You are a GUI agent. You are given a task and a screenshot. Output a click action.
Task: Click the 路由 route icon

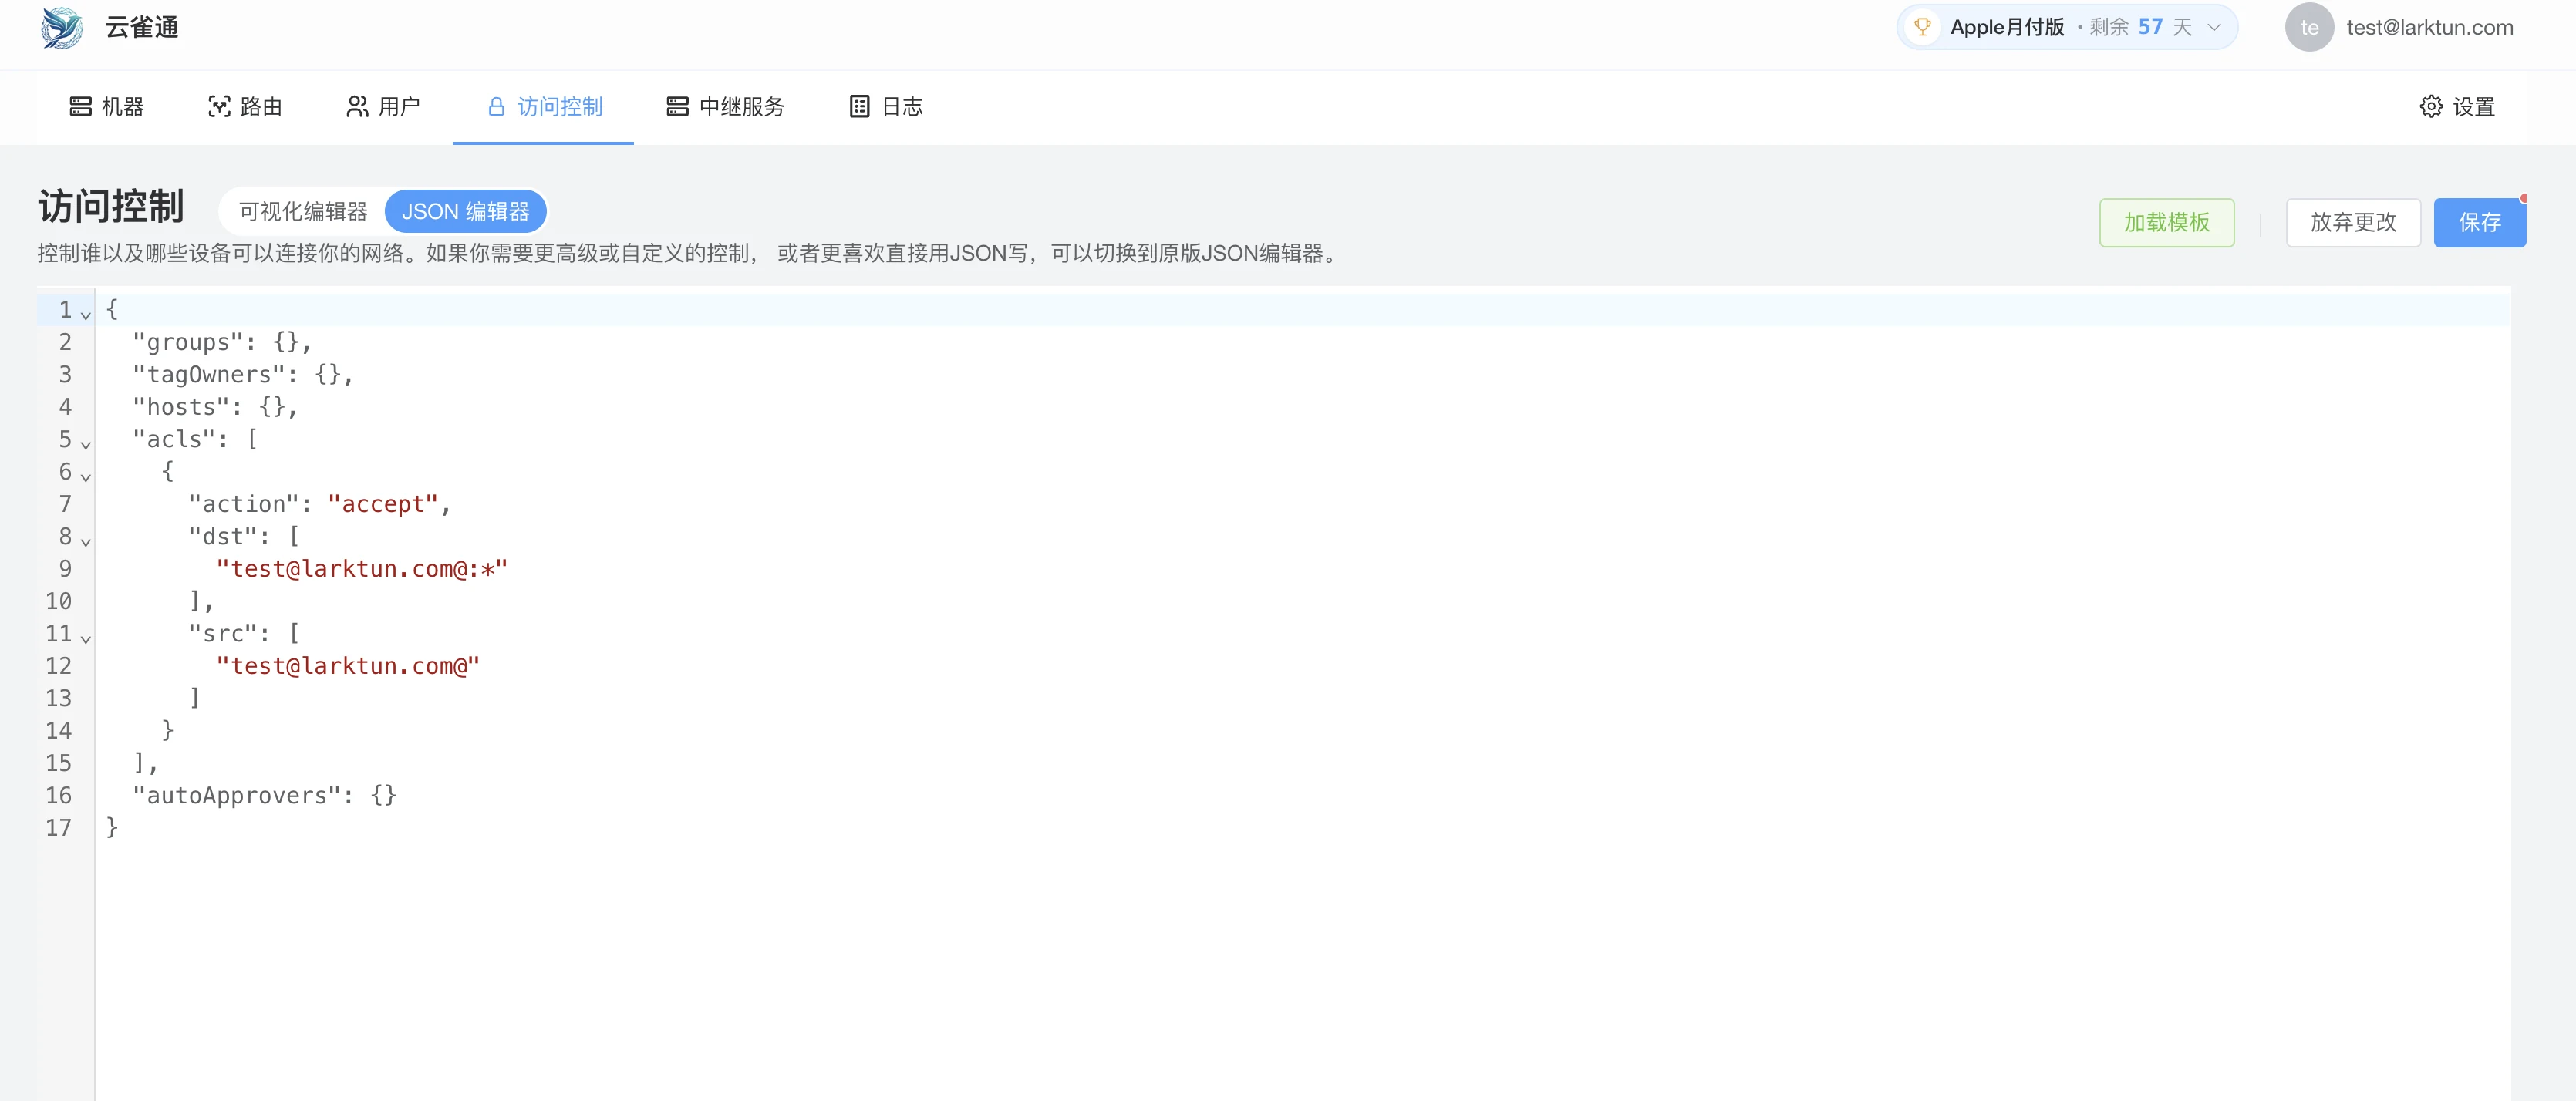pyautogui.click(x=219, y=107)
